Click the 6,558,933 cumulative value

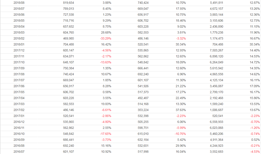[217, 122]
